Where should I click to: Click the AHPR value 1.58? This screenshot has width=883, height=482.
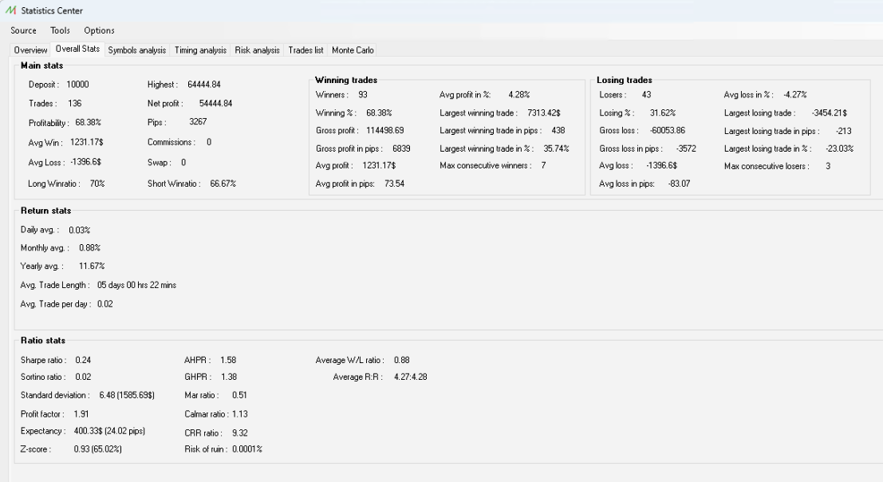tap(228, 361)
